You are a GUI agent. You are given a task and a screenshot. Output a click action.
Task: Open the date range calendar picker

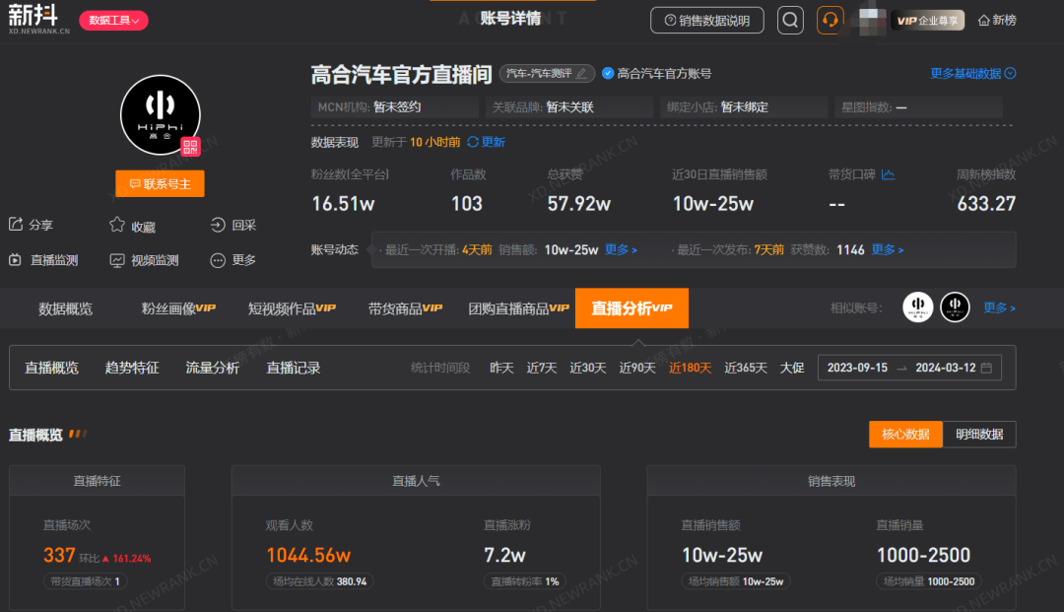[x=986, y=368]
